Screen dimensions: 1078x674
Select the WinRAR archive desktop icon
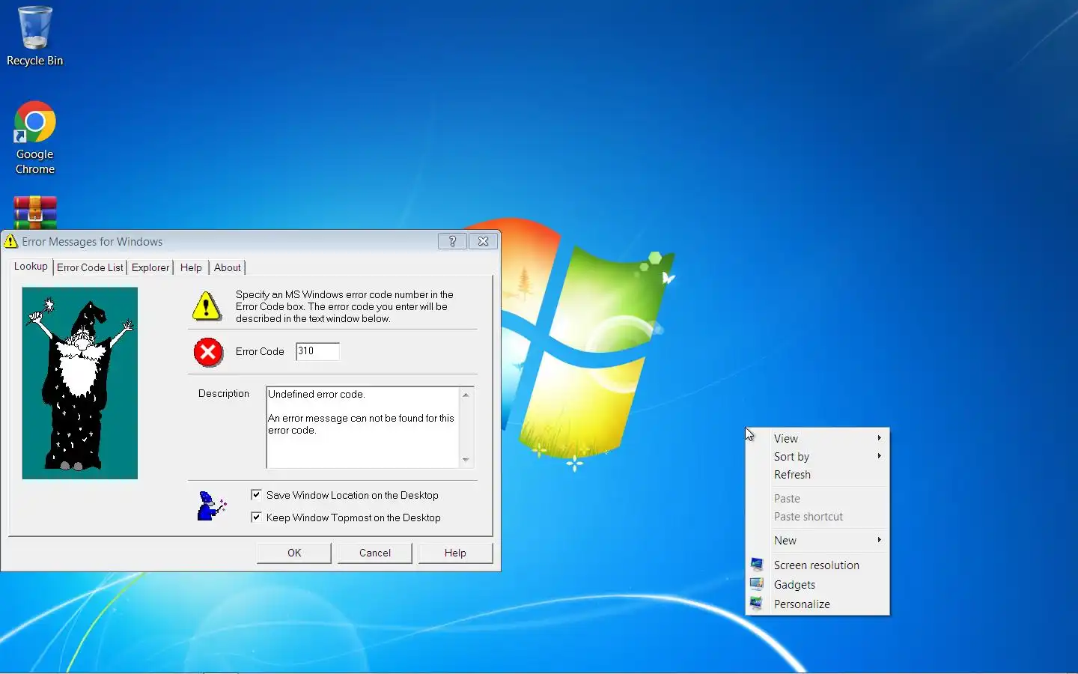34,213
